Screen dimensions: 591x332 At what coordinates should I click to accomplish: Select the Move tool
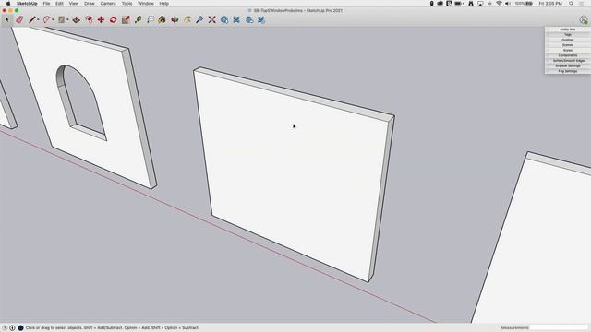pyautogui.click(x=101, y=19)
